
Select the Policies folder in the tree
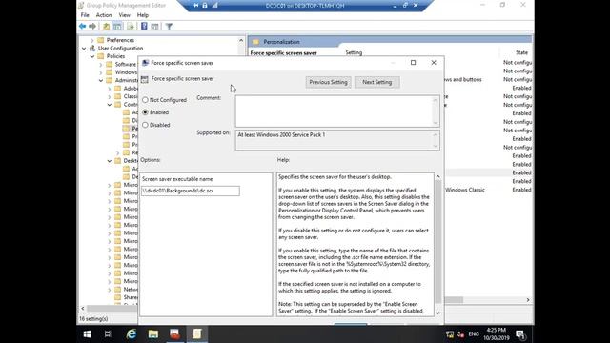(115, 56)
